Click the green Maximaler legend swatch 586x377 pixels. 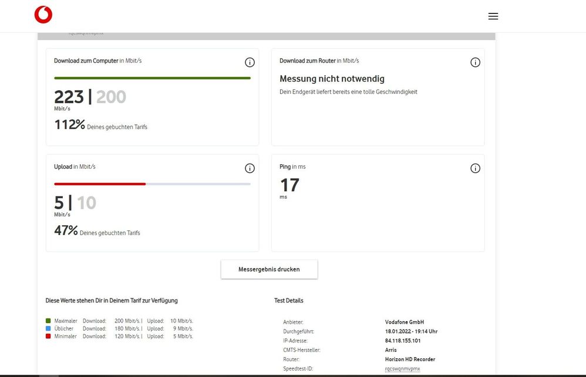click(x=48, y=321)
